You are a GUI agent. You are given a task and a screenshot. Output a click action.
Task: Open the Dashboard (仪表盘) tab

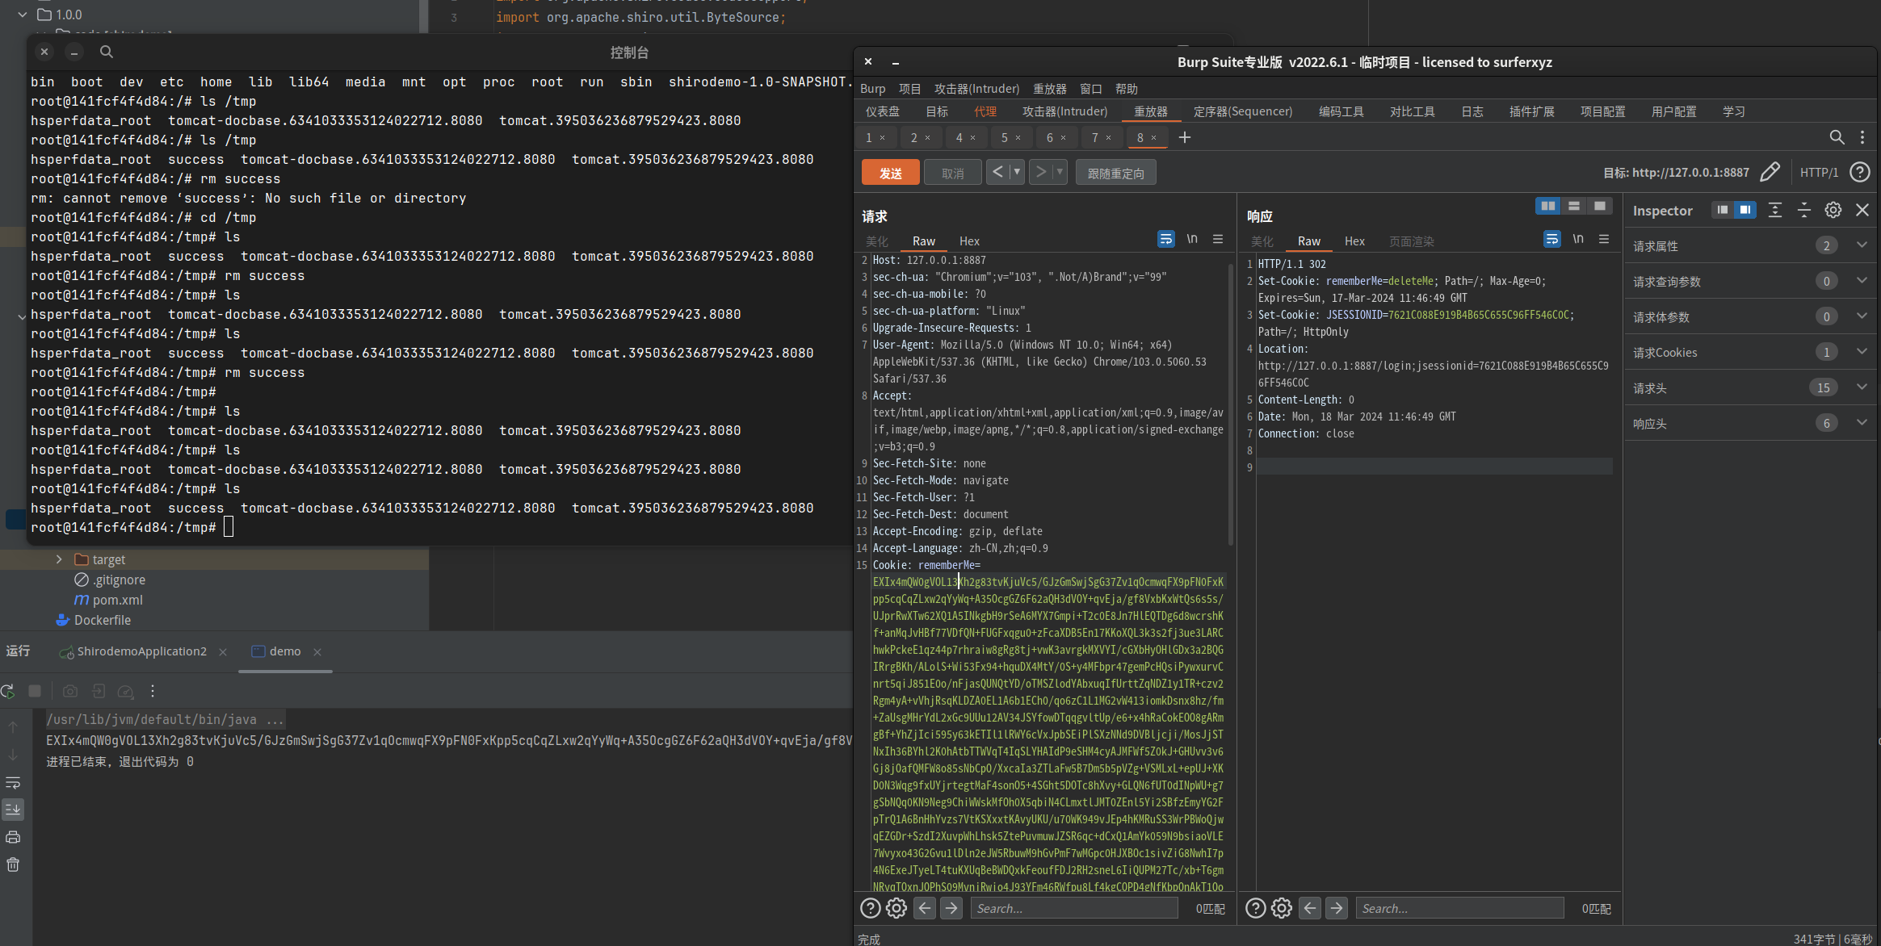[x=882, y=111]
